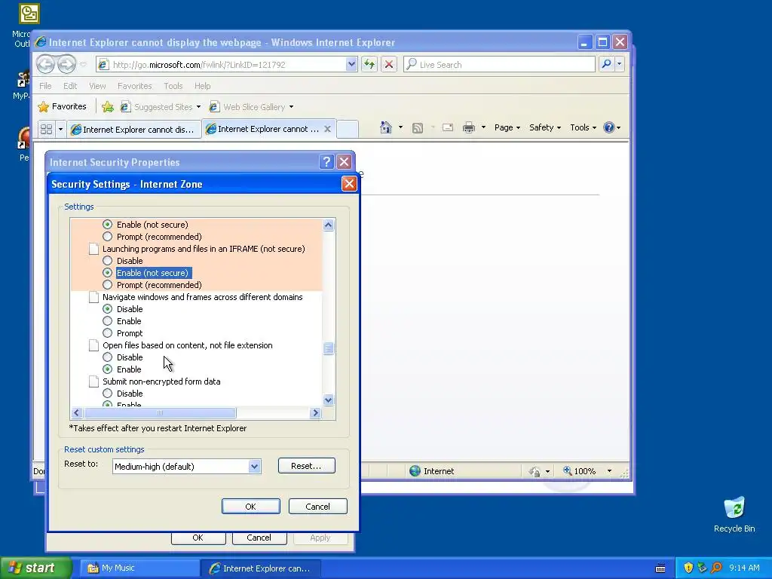Expand the Web Slice Gallery dropdown
772x579 pixels.
pos(291,107)
